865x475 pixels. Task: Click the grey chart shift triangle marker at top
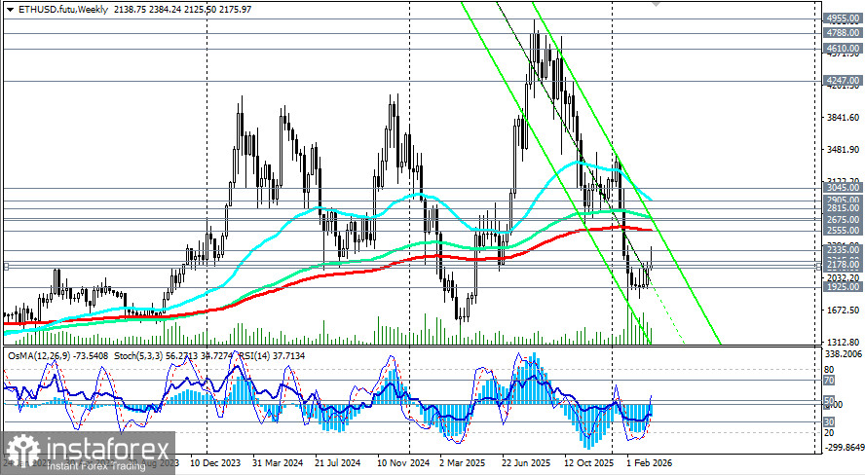pos(656,4)
